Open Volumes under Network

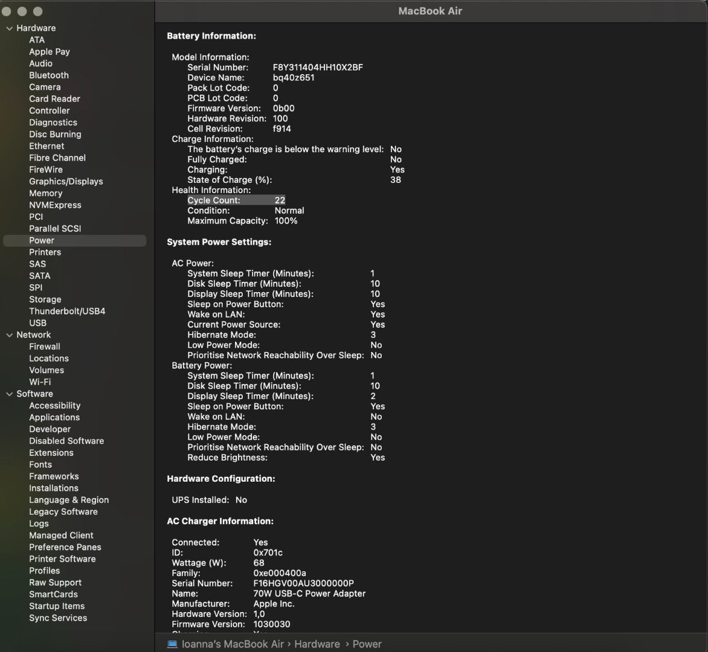pyautogui.click(x=47, y=370)
